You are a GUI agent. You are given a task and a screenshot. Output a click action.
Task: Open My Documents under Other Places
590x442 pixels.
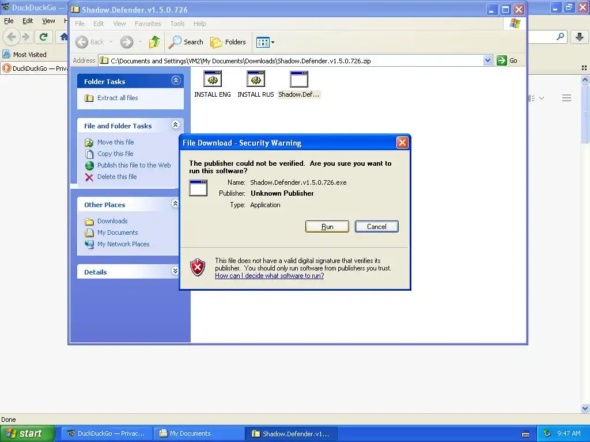(118, 233)
